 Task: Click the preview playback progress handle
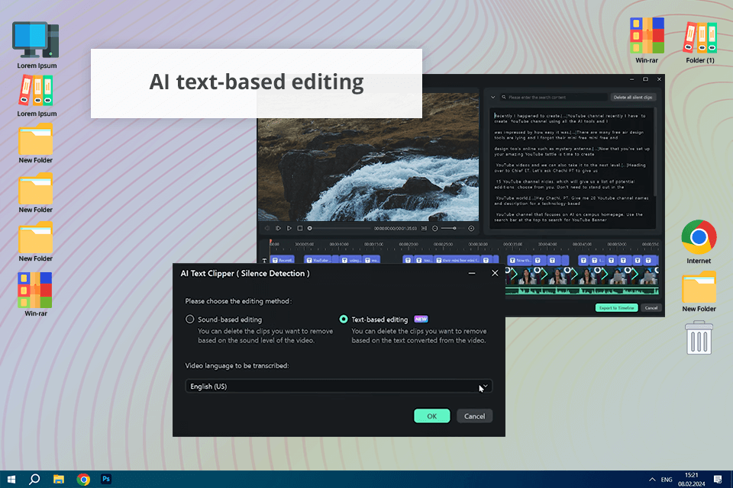(309, 228)
